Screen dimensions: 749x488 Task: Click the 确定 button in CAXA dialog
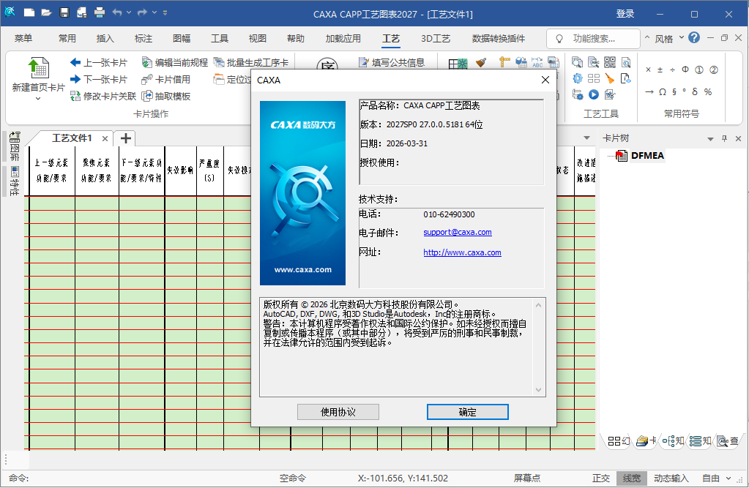[x=468, y=412]
